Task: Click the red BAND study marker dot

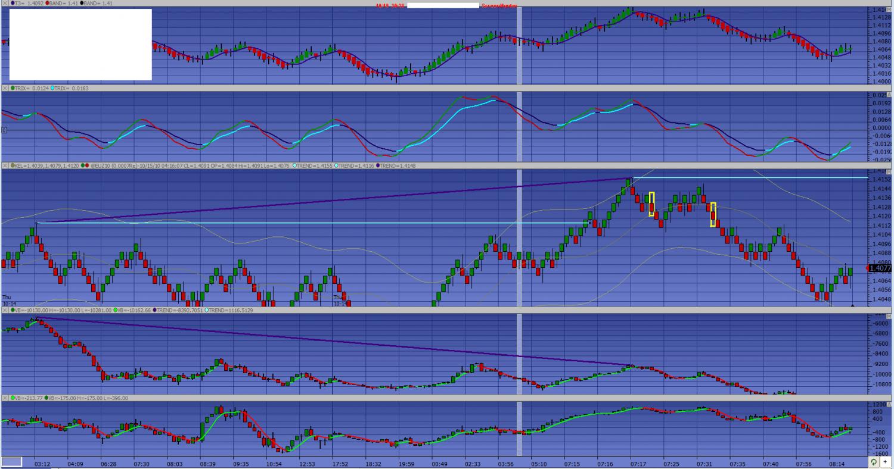Action: point(47,3)
